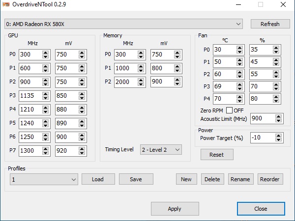The width and height of the screenshot is (295, 221).
Task: Click the OverdriveNTool title bar icon
Action: coord(6,4)
